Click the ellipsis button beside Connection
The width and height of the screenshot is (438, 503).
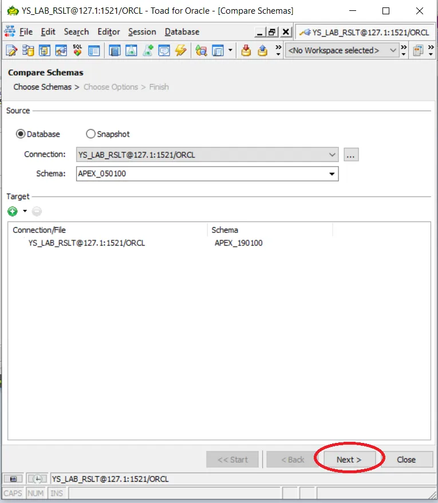pos(351,155)
